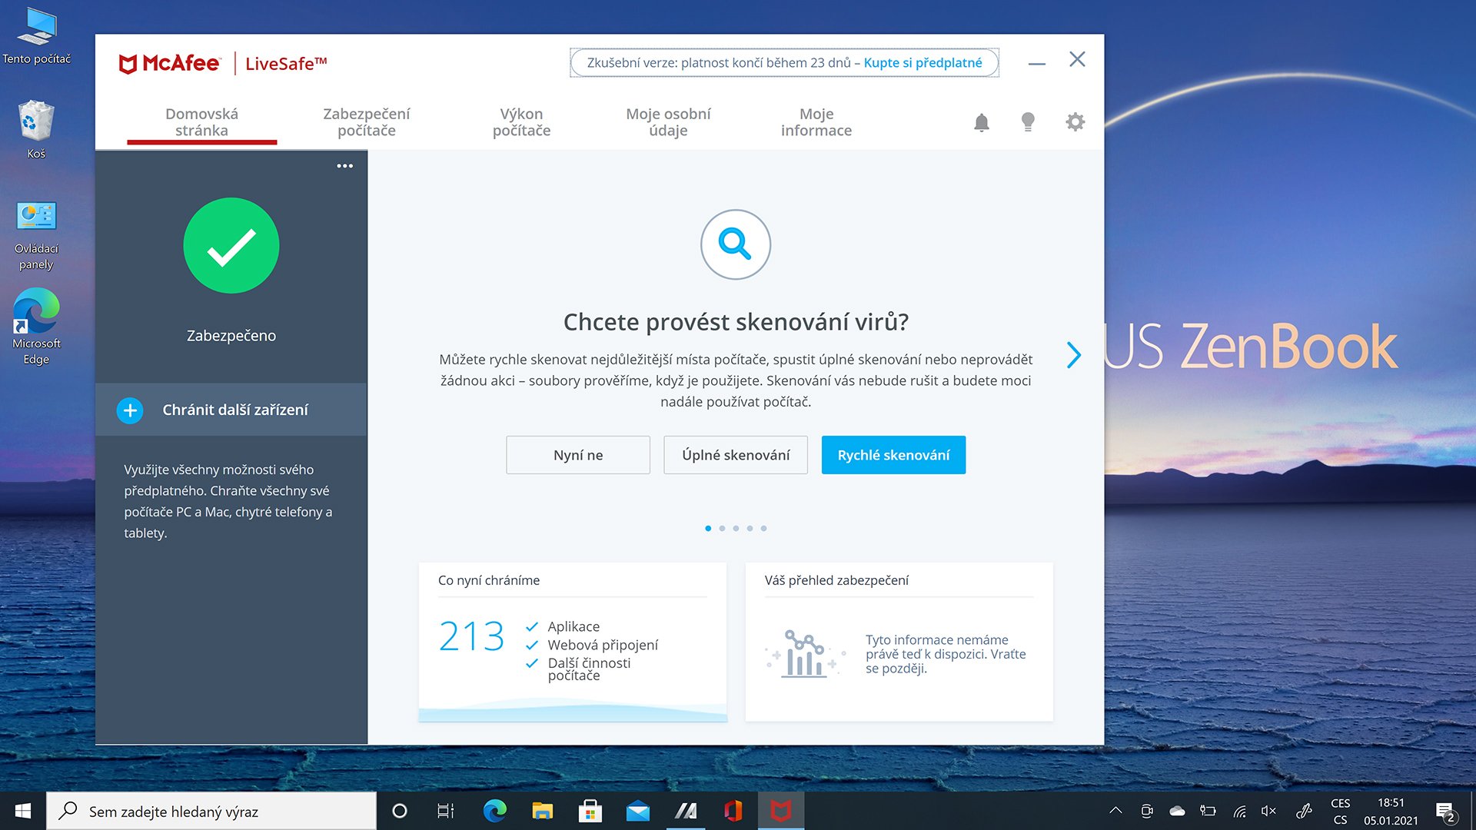Open Váš přehled zabezpečení card
This screenshot has width=1476, height=830.
click(899, 642)
